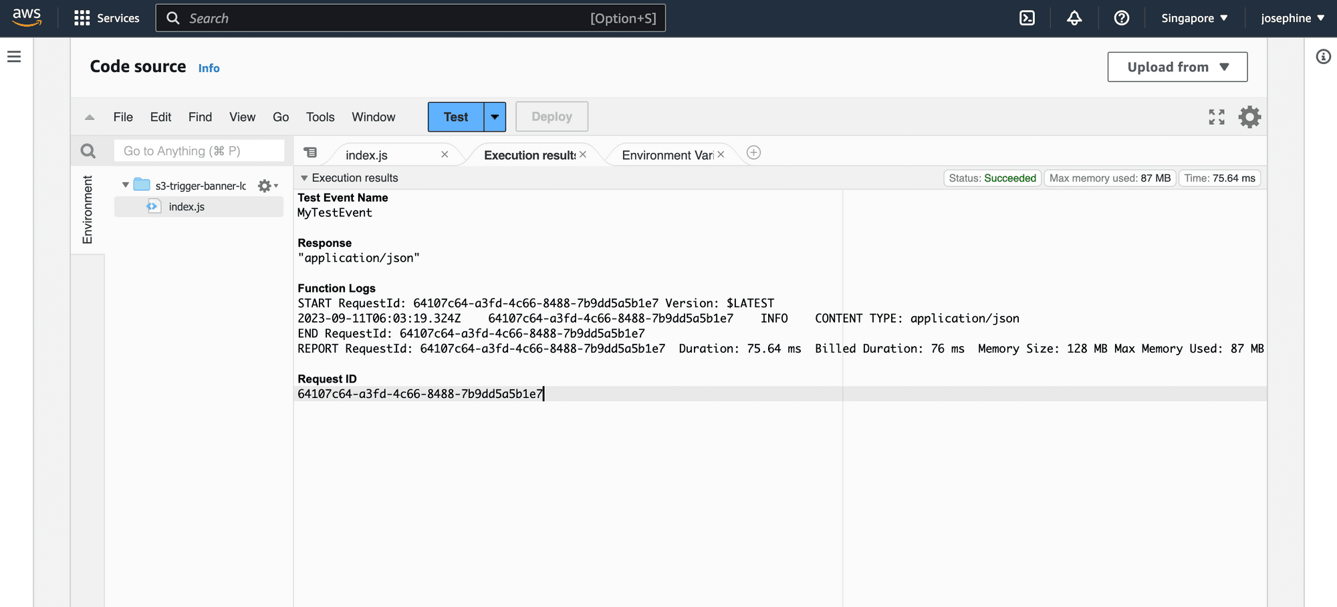This screenshot has height=607, width=1337.
Task: Switch to the Environment Variables tab
Action: pyautogui.click(x=668, y=154)
